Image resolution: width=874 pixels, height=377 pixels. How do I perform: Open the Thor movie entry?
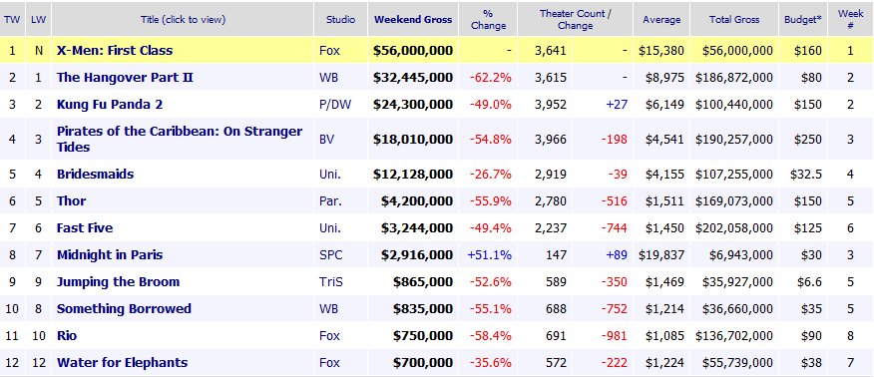[72, 201]
